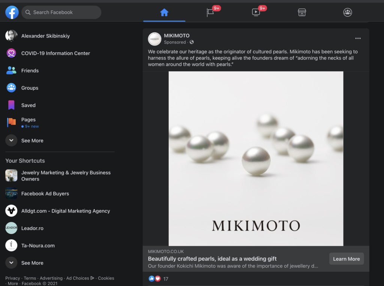Open Alldgt.com - Digital Marketing Agency
384x286 pixels.
(66, 211)
